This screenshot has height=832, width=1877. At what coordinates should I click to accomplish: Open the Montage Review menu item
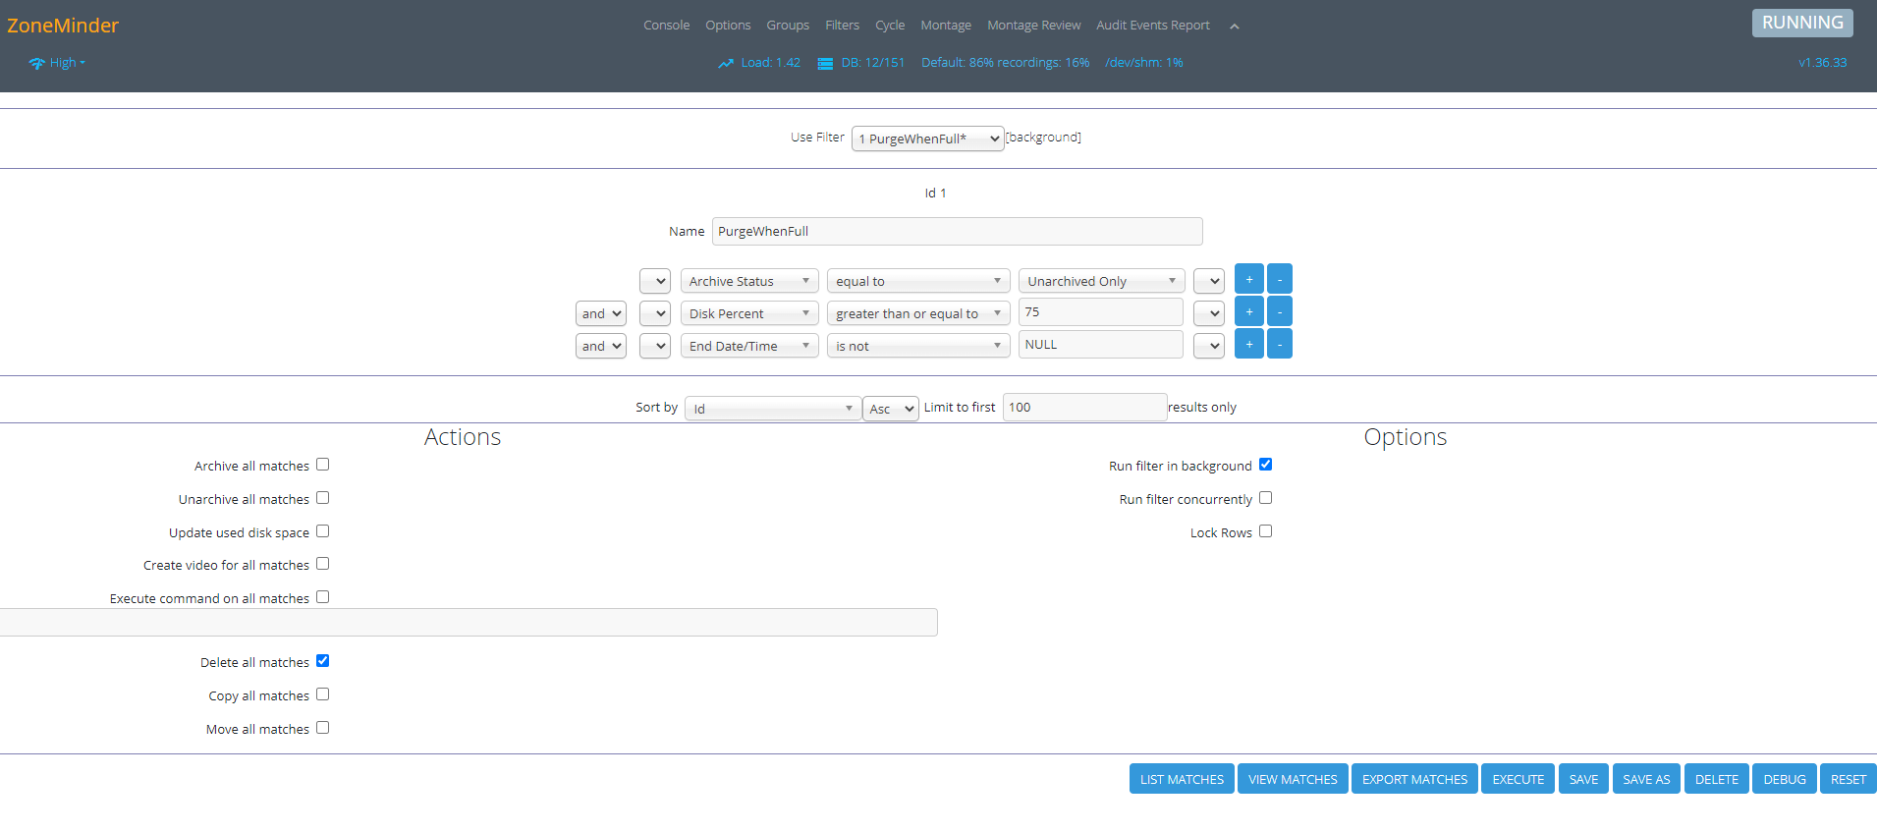tap(1033, 26)
